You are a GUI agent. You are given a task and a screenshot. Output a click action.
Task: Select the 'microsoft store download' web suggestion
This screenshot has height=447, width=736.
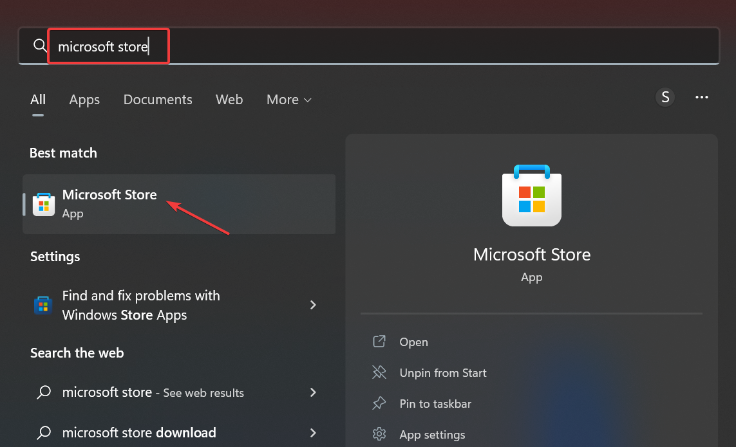coord(179,432)
